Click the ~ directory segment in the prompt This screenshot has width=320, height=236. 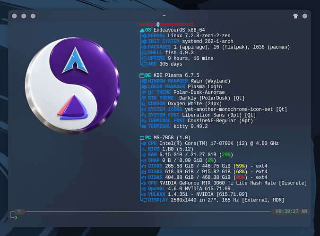point(19,211)
